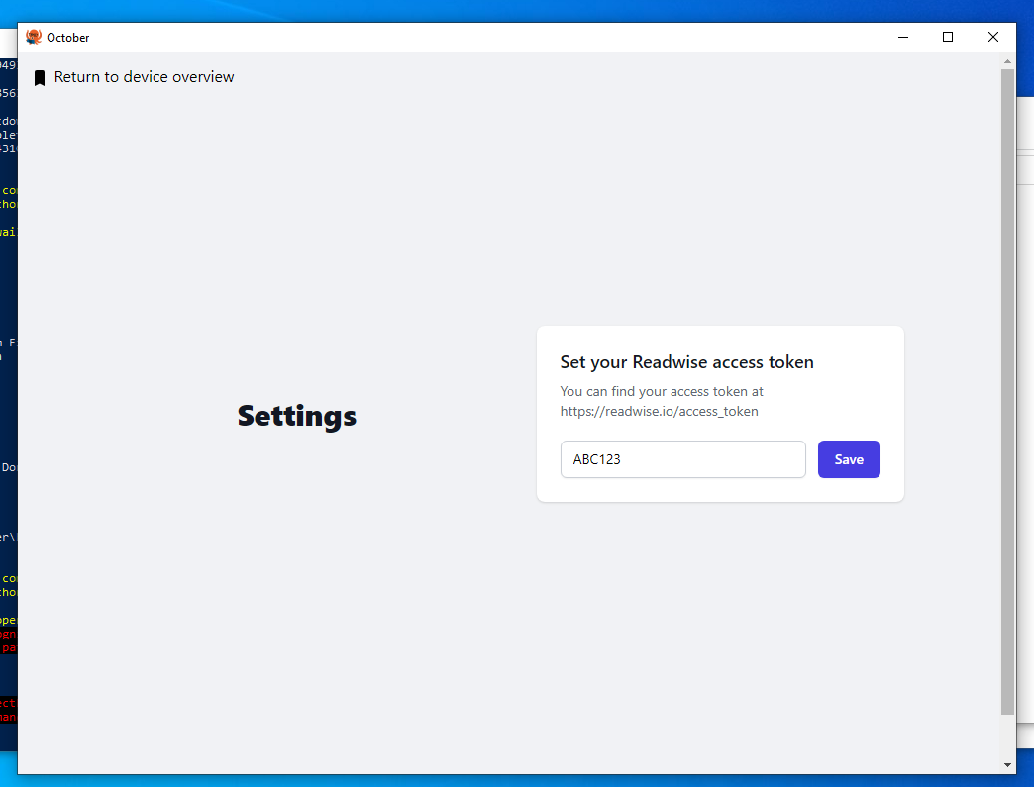
Task: Click the Settings heading text
Action: [297, 416]
